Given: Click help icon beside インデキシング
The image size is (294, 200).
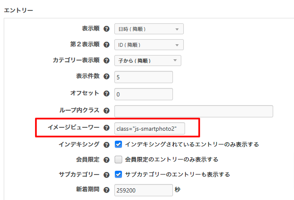Looking at the screenshot, I should (x=106, y=144).
